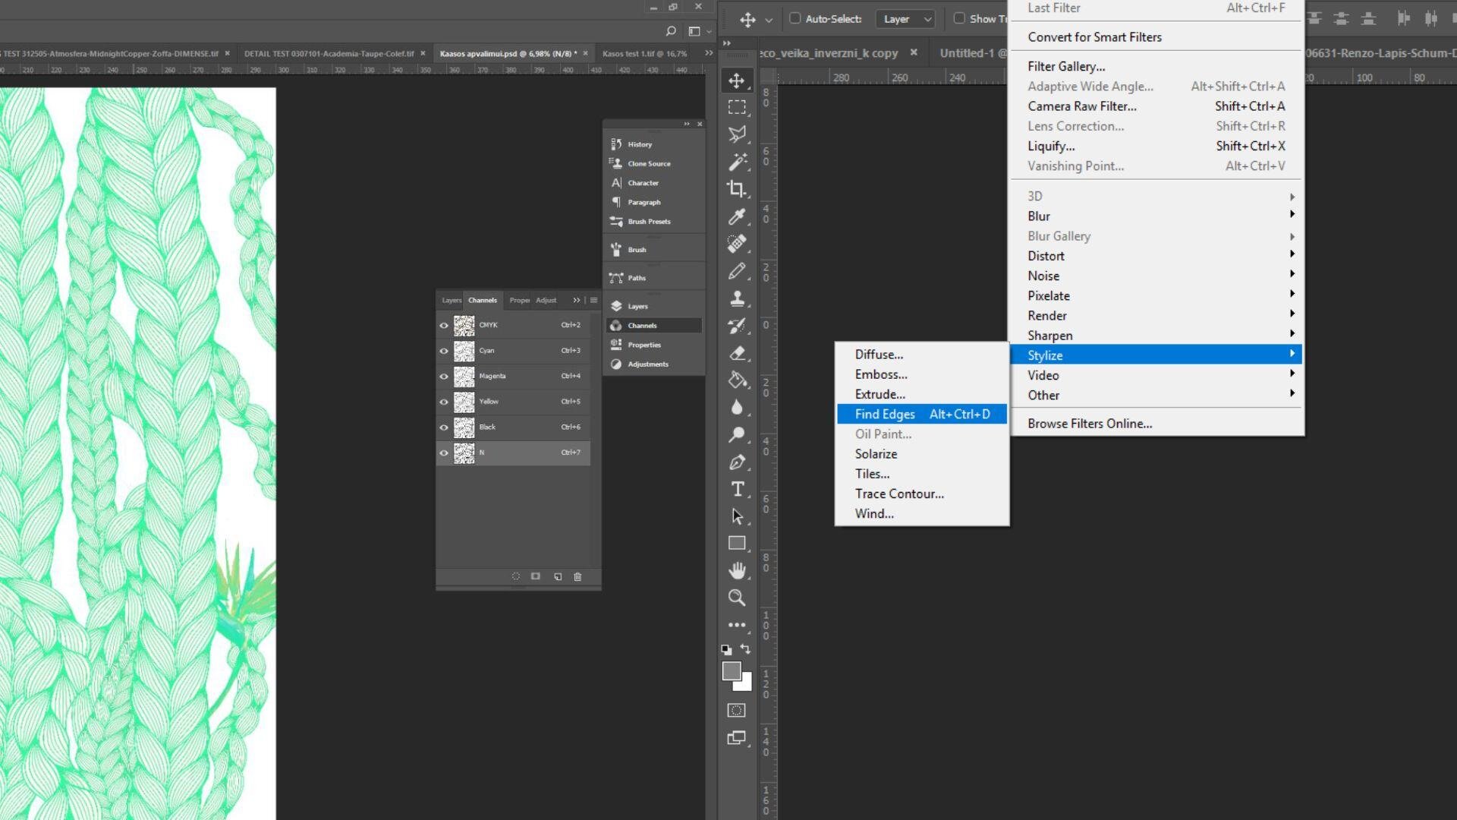Open the Channels panel options menu

click(x=593, y=301)
